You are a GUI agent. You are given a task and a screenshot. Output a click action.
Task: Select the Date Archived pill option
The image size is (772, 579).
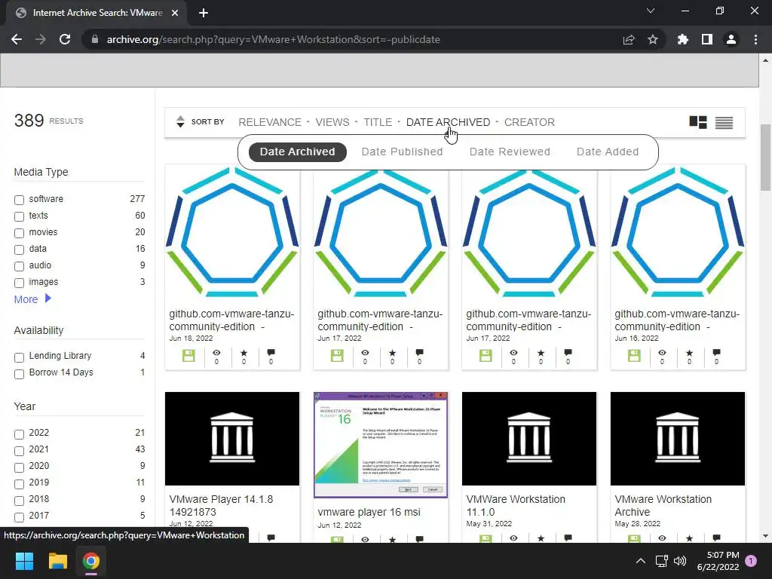click(x=297, y=152)
